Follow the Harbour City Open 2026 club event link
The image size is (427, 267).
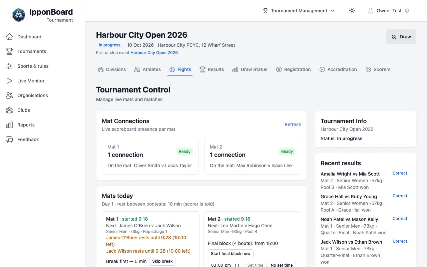tap(154, 53)
